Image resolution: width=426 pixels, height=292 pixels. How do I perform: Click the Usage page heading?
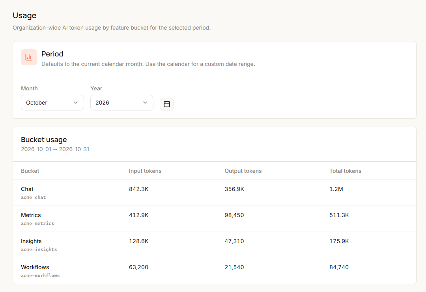coord(24,15)
